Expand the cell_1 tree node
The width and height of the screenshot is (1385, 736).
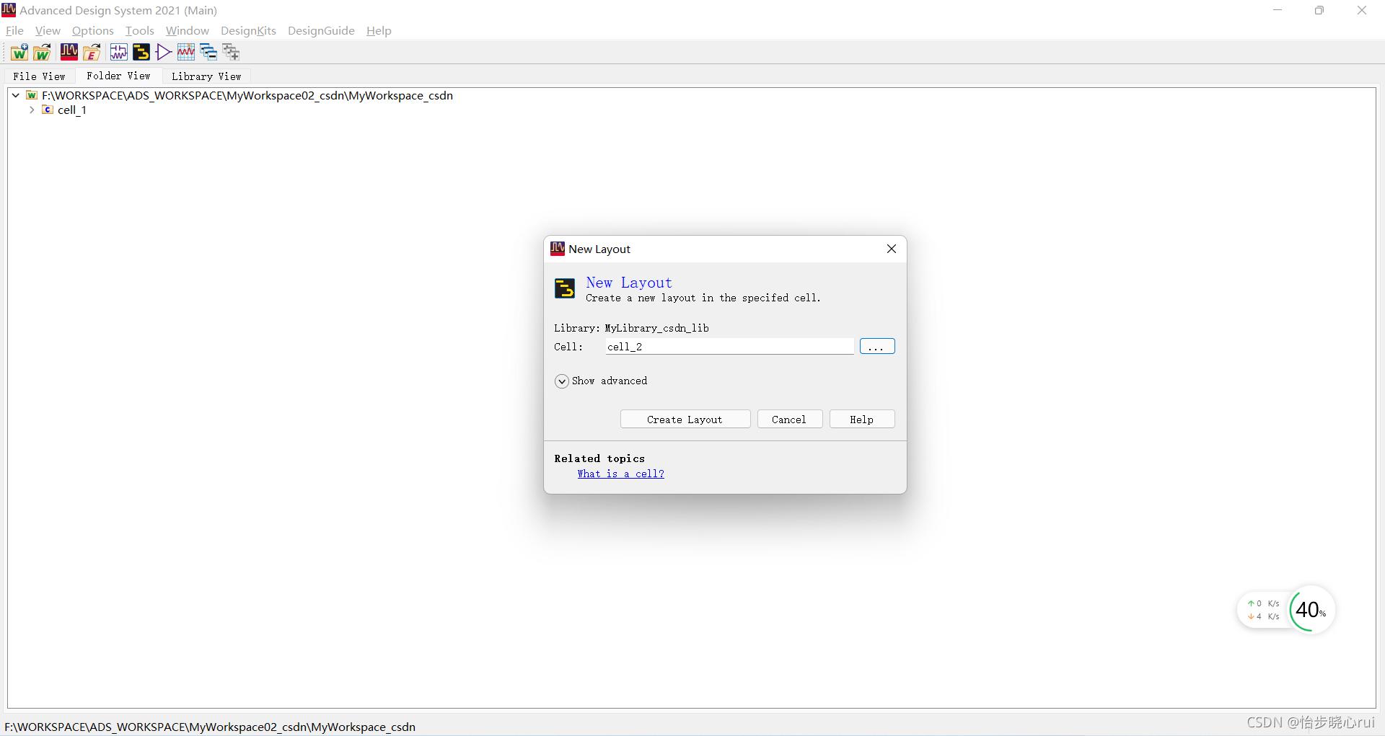pyautogui.click(x=32, y=110)
